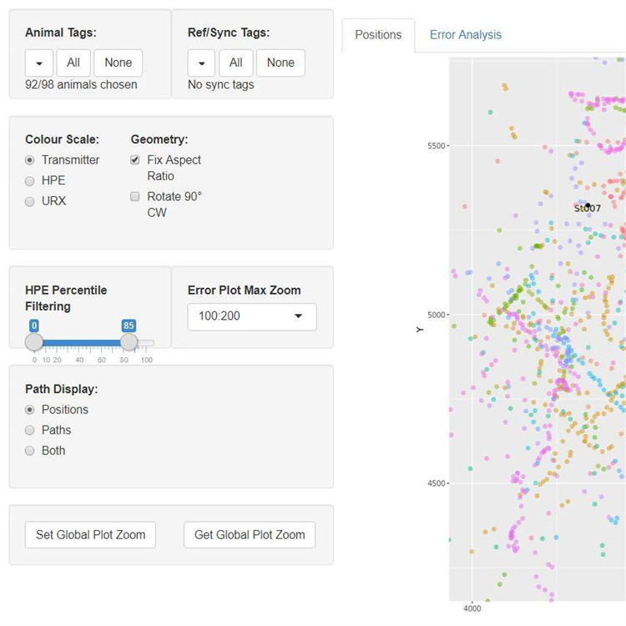
Task: Open the Ref/Sync Tags dropdown caret
Action: point(201,63)
